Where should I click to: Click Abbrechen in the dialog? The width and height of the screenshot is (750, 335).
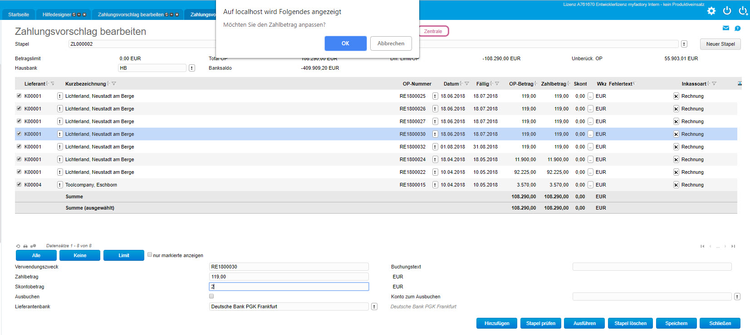point(391,43)
